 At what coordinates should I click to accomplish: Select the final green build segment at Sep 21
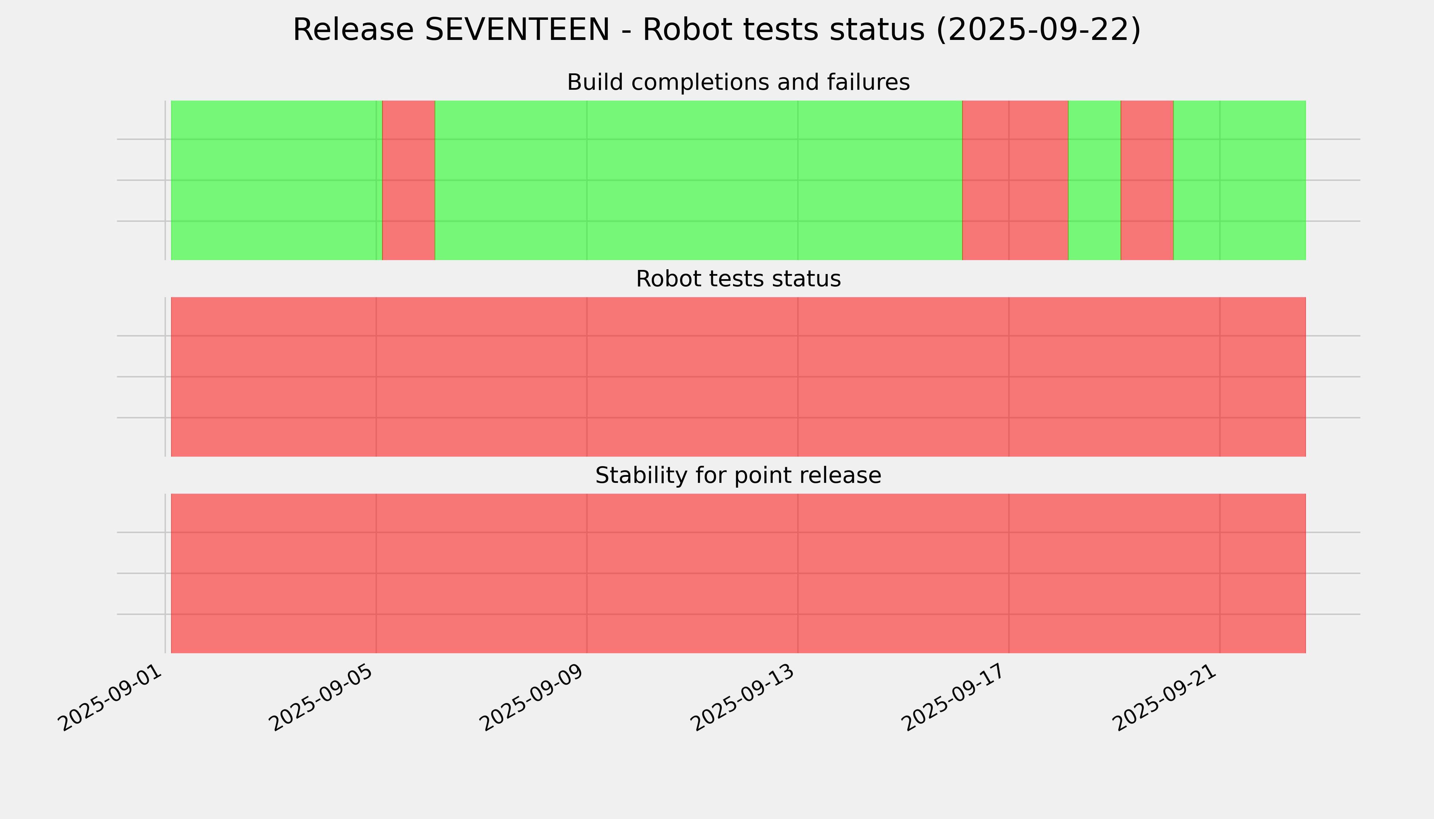[x=1239, y=180]
